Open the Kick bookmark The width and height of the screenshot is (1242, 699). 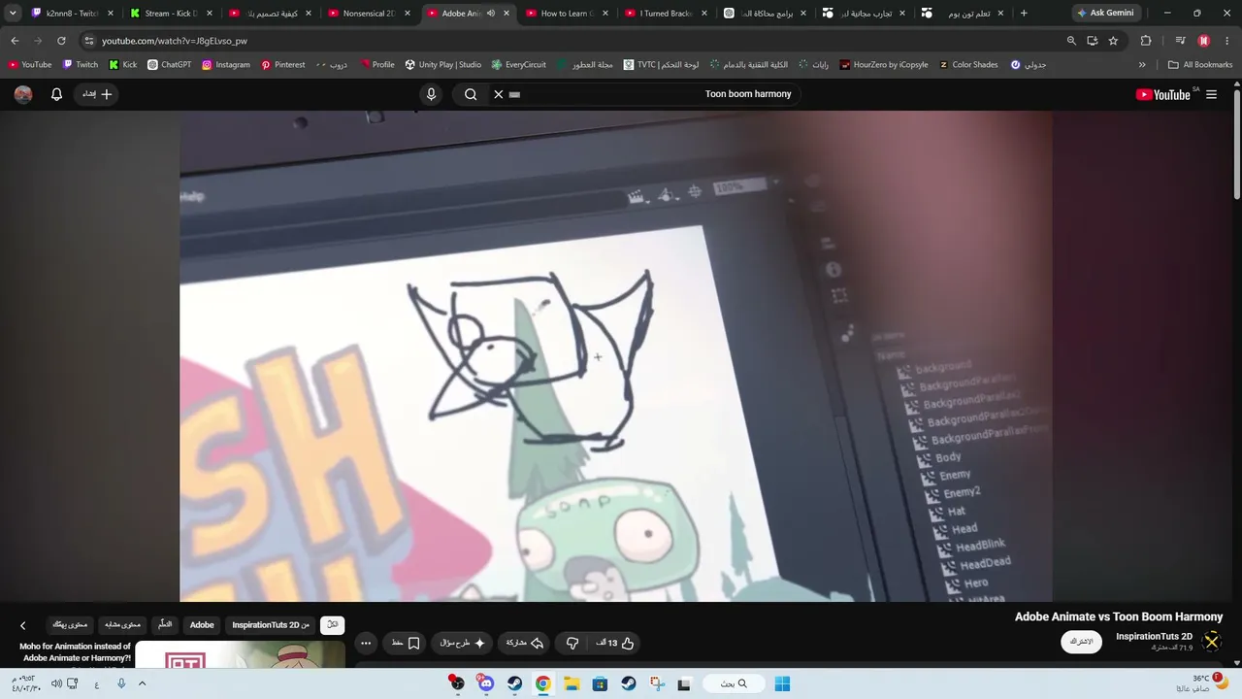[123, 65]
